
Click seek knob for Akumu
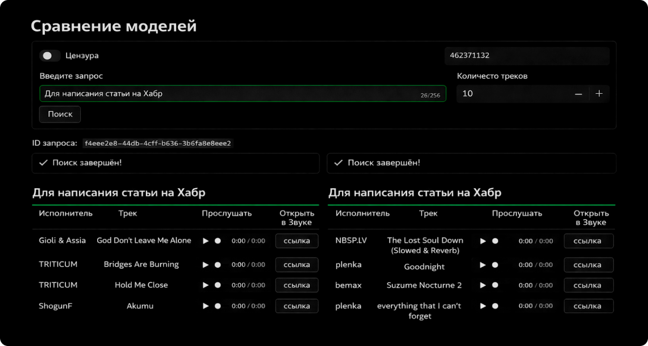(218, 306)
